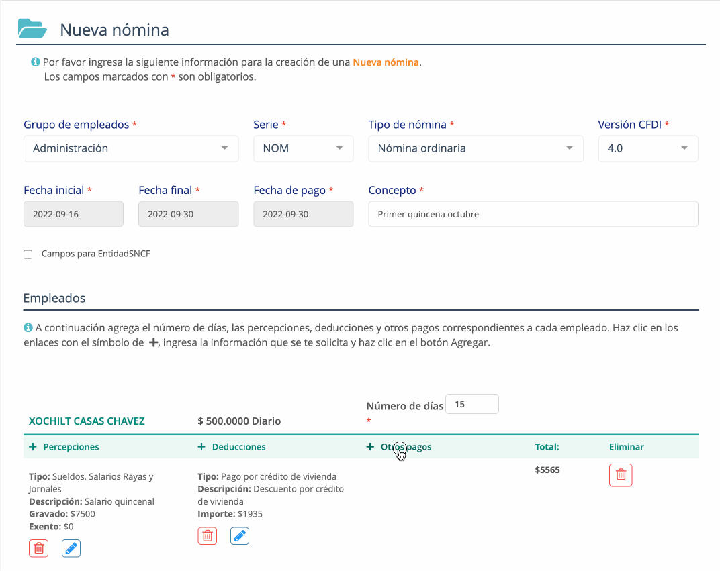The height and width of the screenshot is (571, 720).
Task: Click the 'Exento: $0' text
Action: pos(51,527)
